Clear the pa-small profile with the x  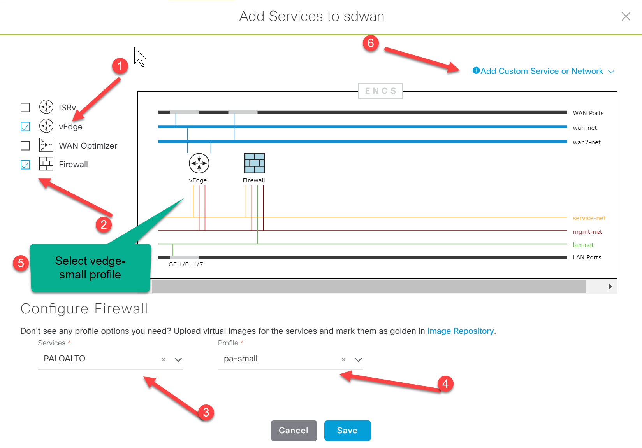point(343,359)
